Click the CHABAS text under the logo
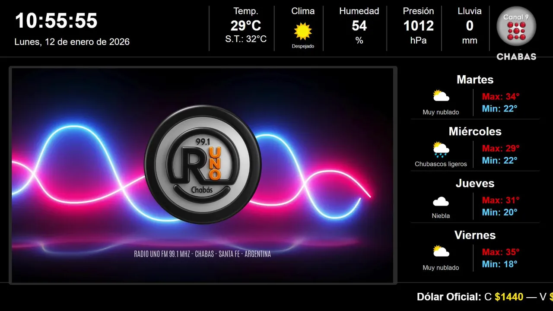This screenshot has width=553, height=311. click(516, 57)
